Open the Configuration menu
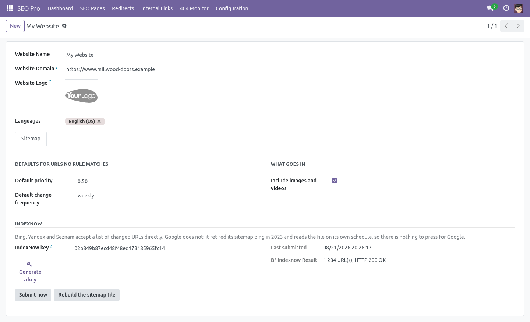530x322 pixels. pos(232,8)
